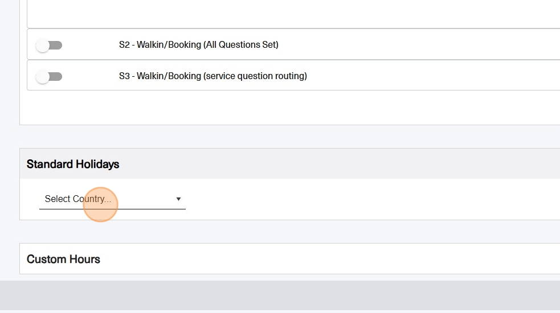Click the underline of the Select Country field

[112, 209]
